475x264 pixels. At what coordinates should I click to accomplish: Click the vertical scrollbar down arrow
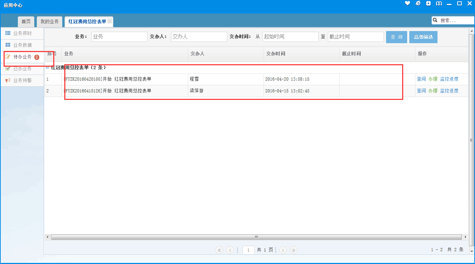pyautogui.click(x=471, y=252)
